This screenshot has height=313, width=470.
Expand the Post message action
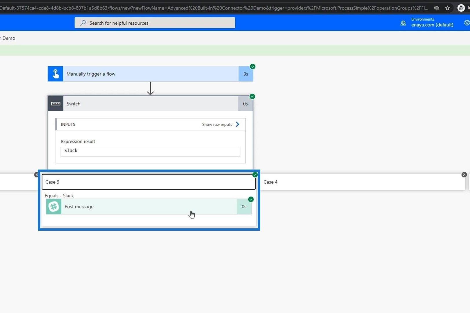point(149,207)
